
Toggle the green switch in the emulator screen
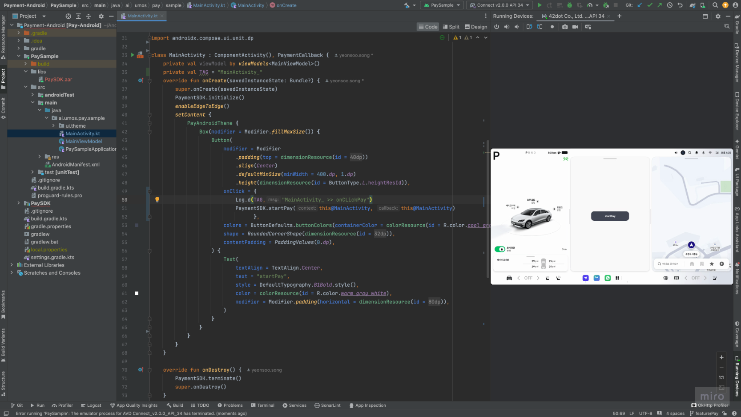[x=500, y=249]
